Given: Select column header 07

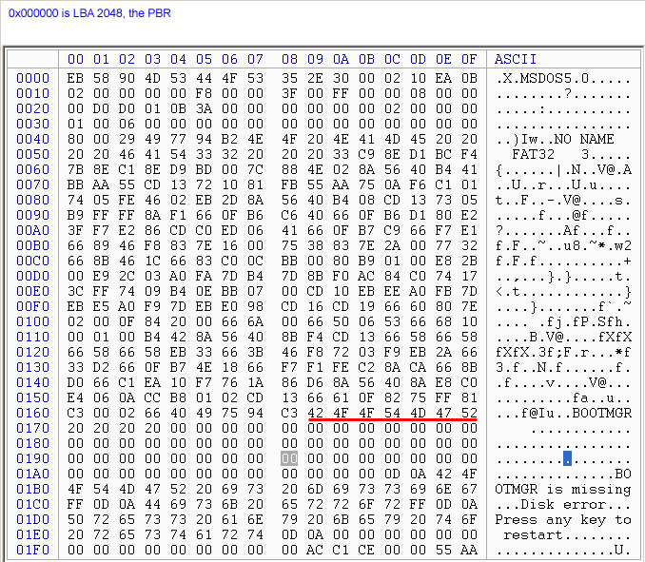Looking at the screenshot, I should click(255, 59).
